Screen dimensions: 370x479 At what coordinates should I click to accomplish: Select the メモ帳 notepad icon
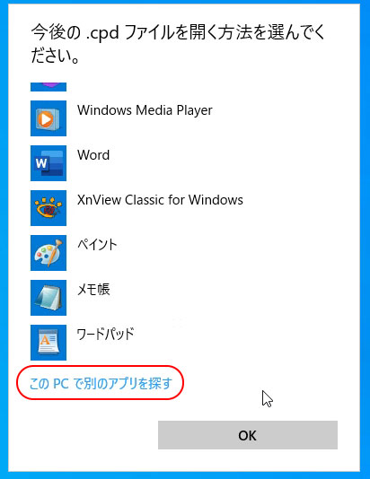(48, 298)
